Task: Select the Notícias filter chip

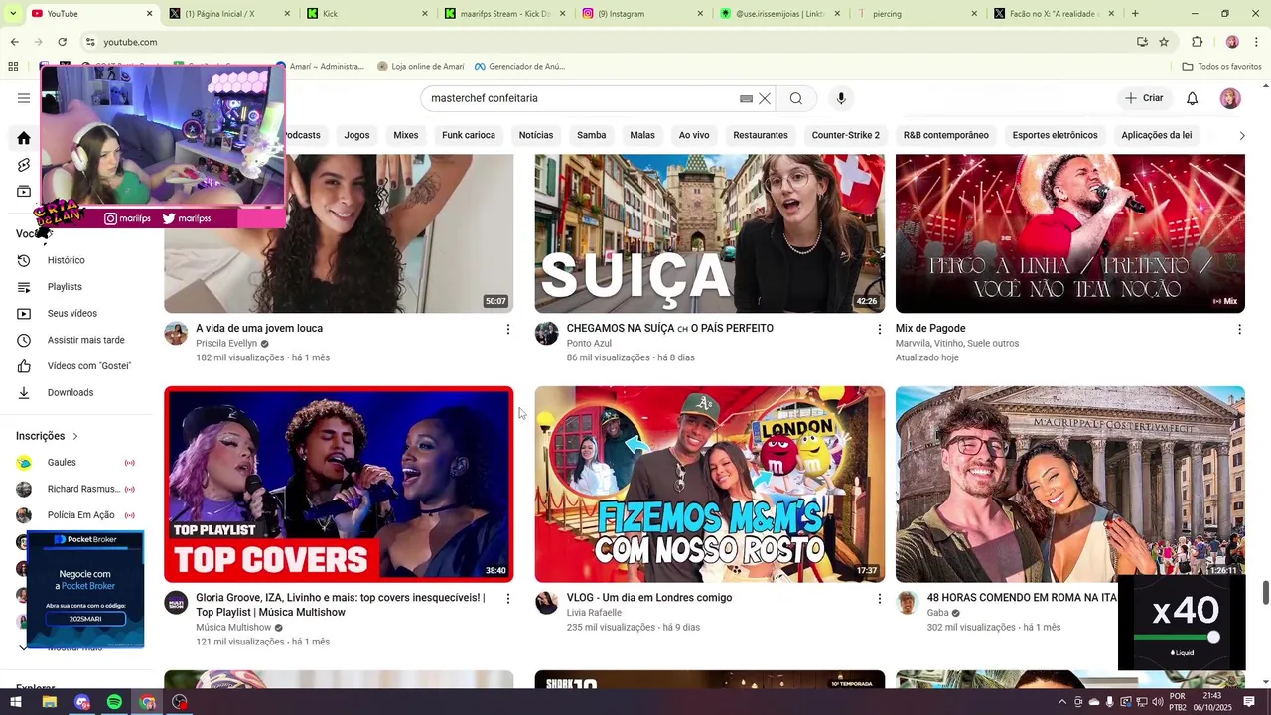Action: tap(536, 135)
